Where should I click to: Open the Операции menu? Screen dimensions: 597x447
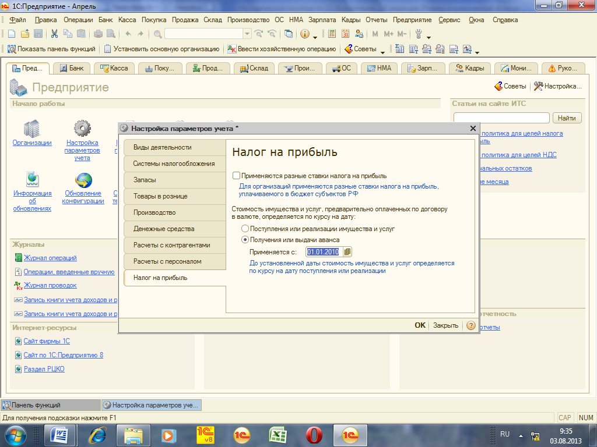[78, 20]
